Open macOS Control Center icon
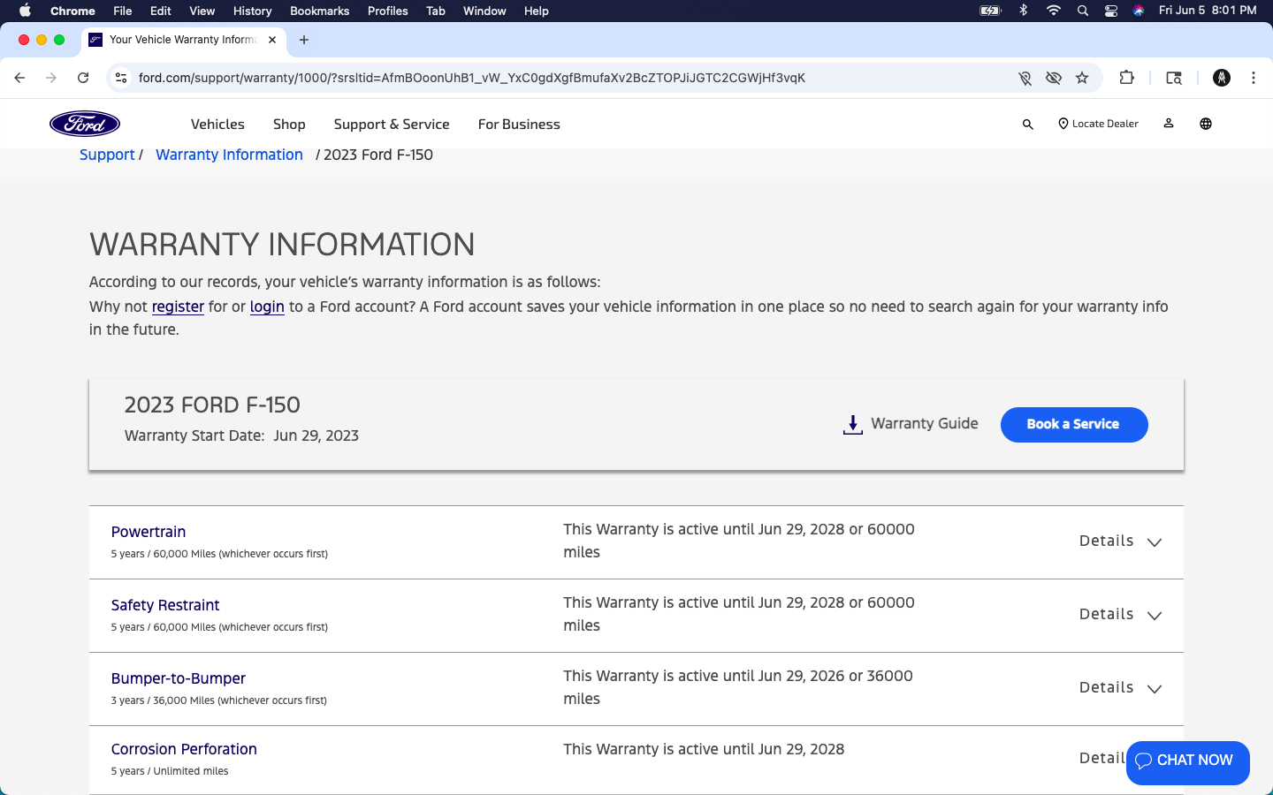The width and height of the screenshot is (1273, 795). point(1111,11)
